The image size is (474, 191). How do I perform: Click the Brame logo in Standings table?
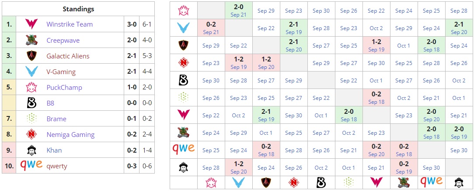coord(31,119)
